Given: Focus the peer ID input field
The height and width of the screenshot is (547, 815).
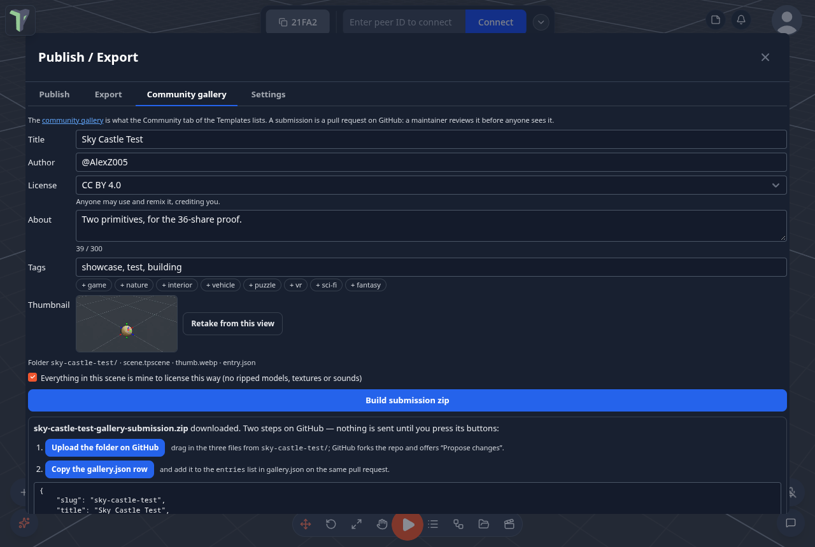Looking at the screenshot, I should click(404, 22).
